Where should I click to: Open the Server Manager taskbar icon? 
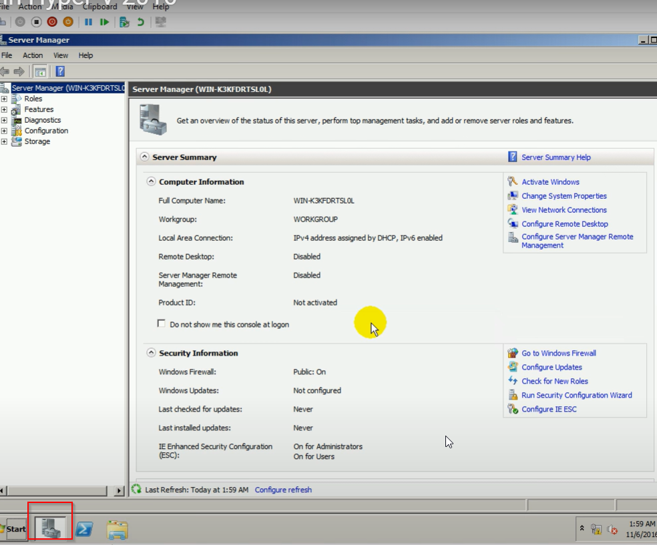[50, 529]
